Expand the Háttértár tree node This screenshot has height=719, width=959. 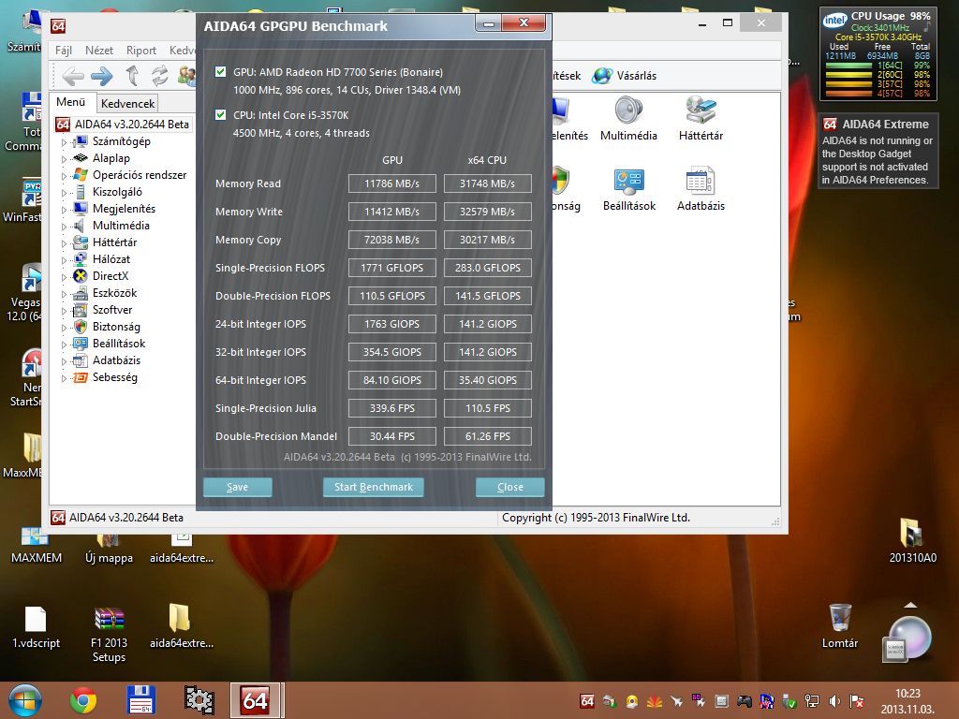point(64,243)
